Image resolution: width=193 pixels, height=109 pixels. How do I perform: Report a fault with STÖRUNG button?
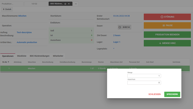click(167, 17)
